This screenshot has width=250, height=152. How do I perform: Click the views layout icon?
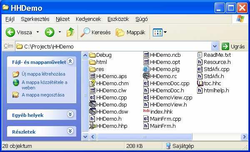pyautogui.click(x=157, y=32)
